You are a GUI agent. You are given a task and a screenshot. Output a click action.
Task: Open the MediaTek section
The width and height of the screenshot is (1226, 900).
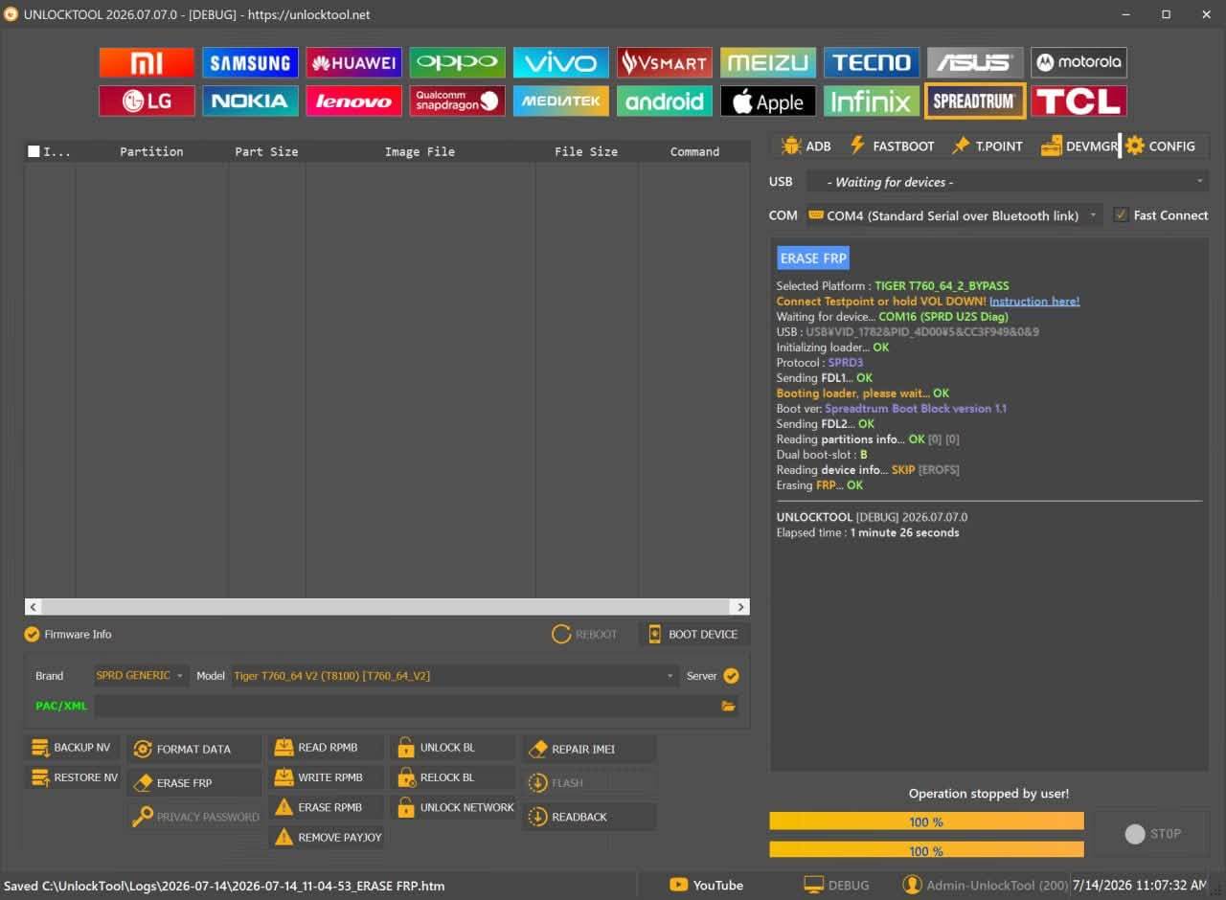560,101
